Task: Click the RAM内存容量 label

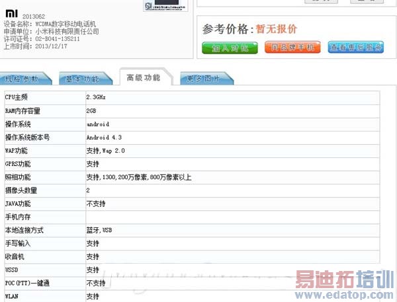Action: click(22, 111)
